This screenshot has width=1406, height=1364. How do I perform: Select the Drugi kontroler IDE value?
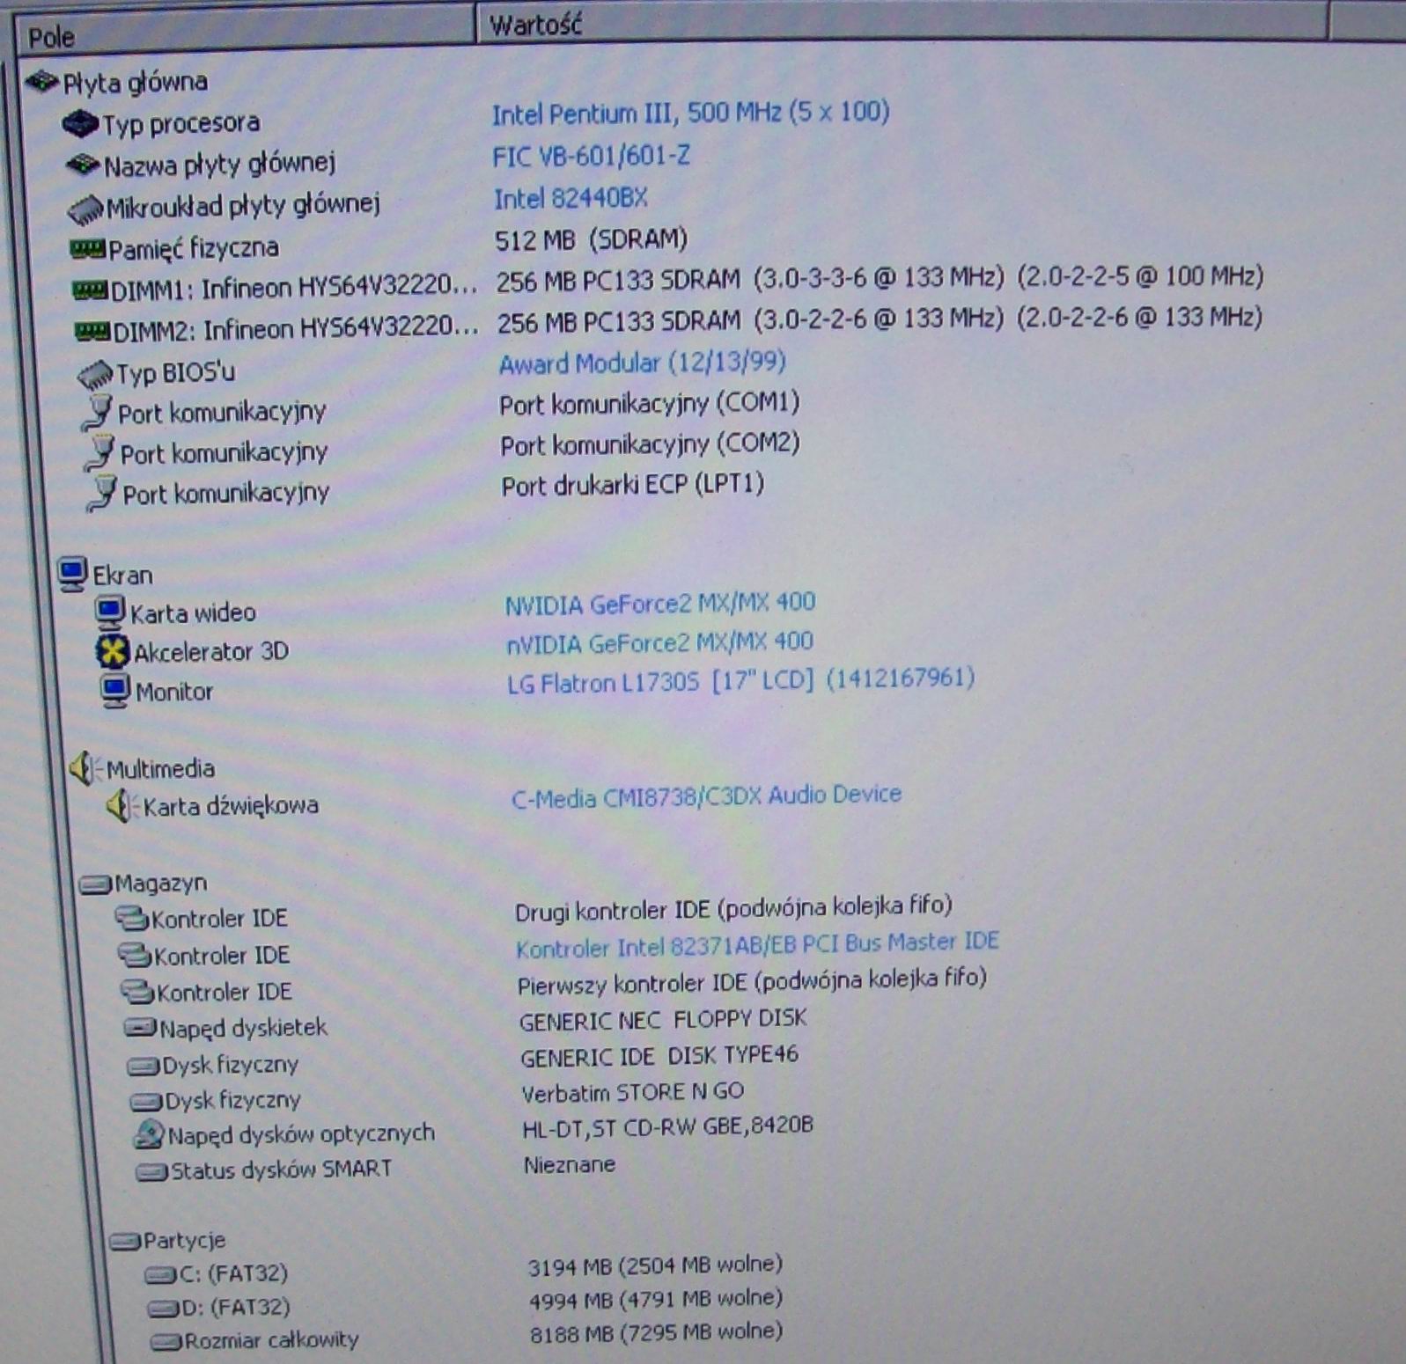(733, 909)
